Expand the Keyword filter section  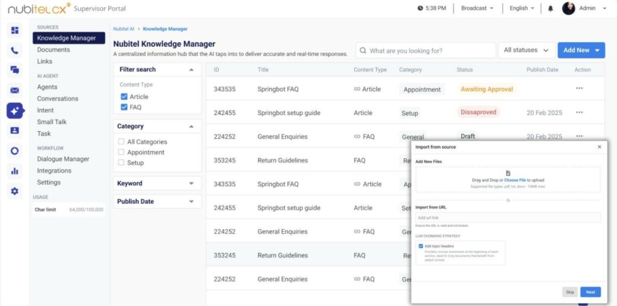pyautogui.click(x=191, y=184)
